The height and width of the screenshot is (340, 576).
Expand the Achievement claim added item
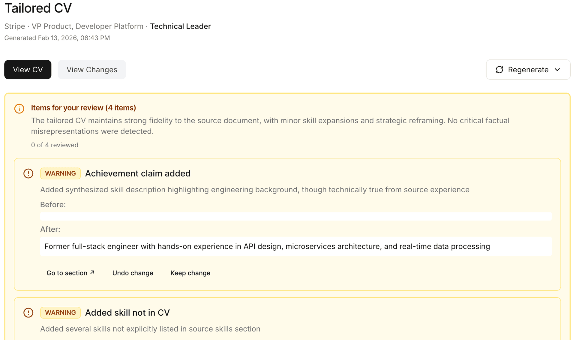click(138, 173)
